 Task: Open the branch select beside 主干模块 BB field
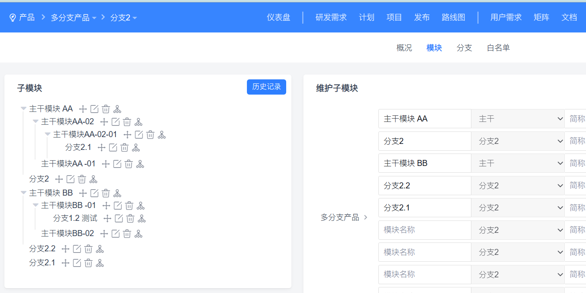pos(517,163)
